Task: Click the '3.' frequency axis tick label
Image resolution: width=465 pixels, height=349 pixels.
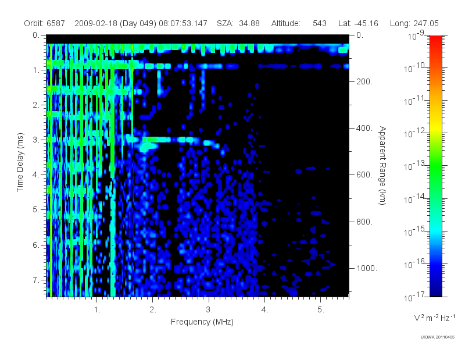Action: [x=209, y=310]
